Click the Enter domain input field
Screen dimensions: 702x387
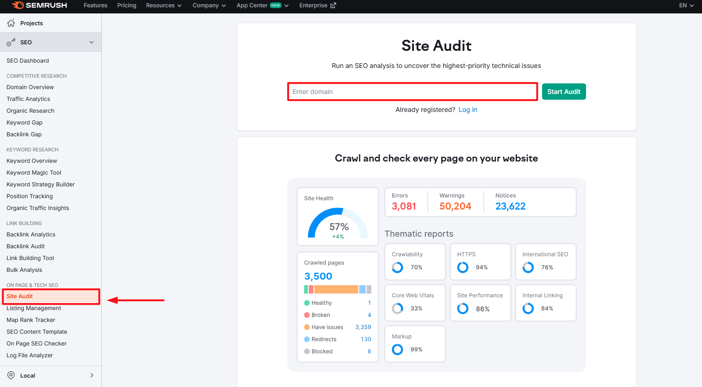pos(412,92)
